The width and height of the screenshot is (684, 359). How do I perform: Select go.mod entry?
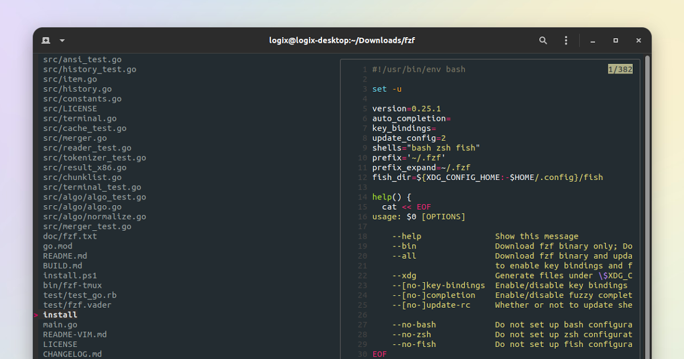(58, 246)
